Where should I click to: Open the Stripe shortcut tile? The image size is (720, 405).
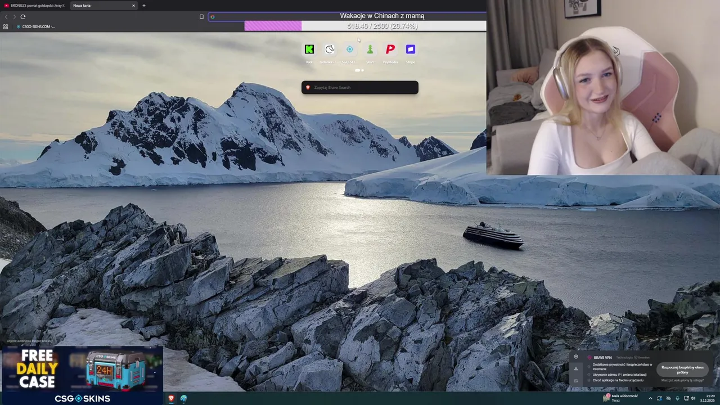(410, 49)
